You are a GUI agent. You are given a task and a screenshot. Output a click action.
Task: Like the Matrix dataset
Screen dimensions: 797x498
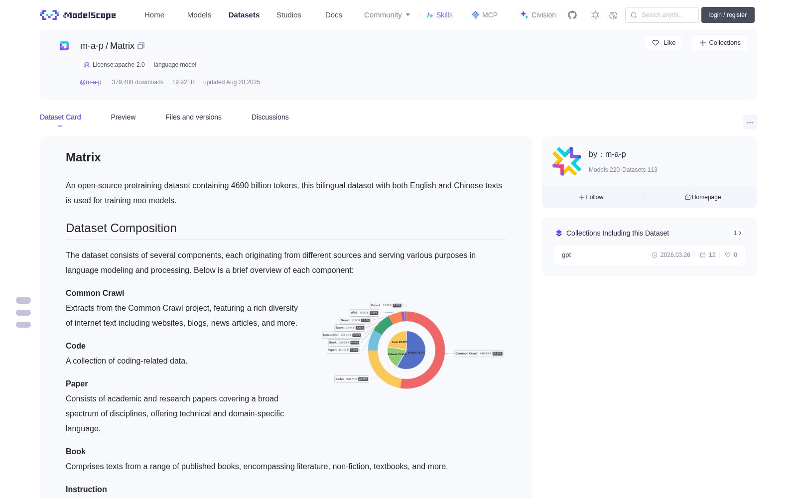point(664,43)
